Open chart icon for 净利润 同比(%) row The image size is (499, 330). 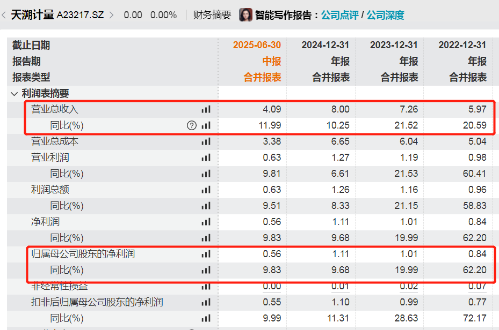click(x=206, y=238)
